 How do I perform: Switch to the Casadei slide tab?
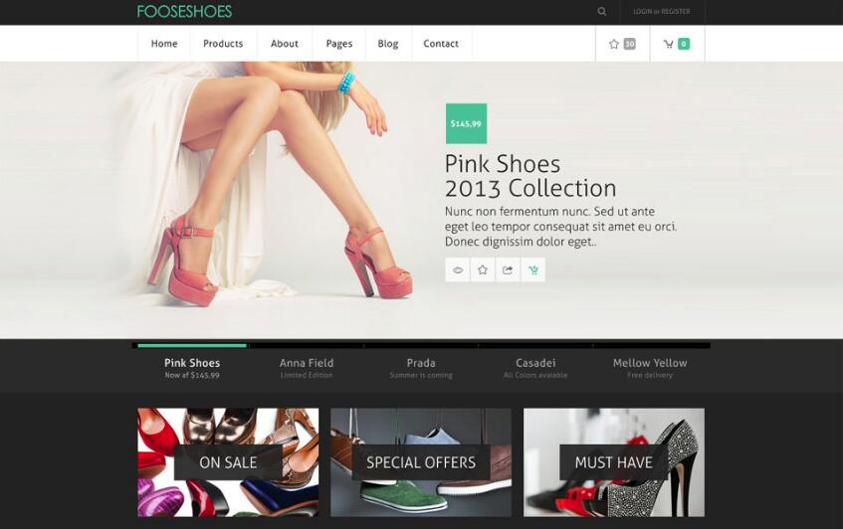535,369
